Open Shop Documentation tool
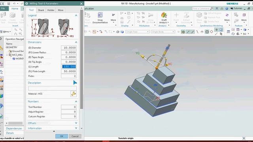The image size is (253, 142). click(x=100, y=18)
